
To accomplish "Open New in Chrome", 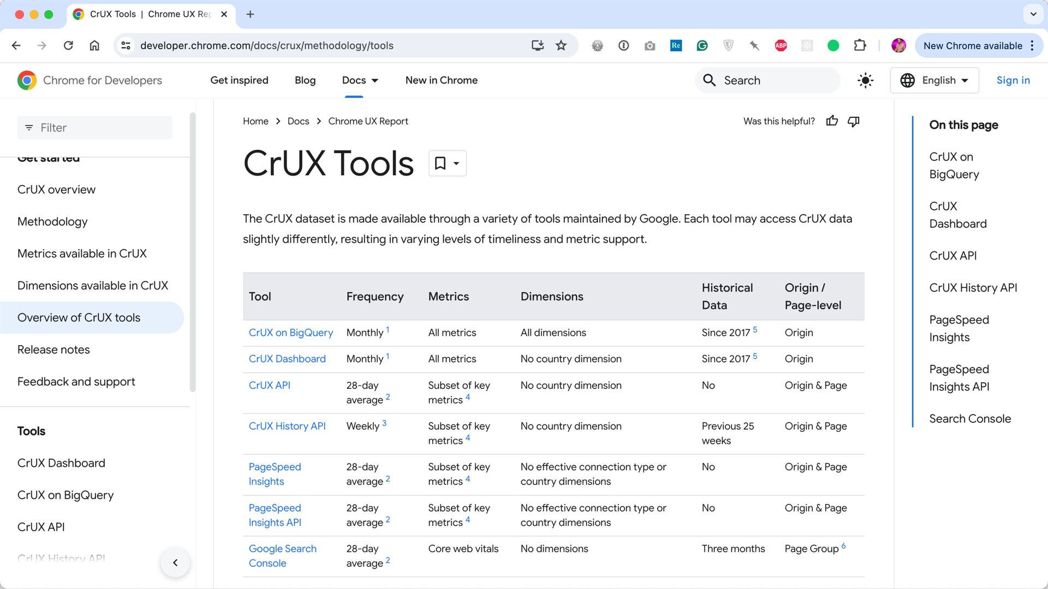I will click(441, 80).
